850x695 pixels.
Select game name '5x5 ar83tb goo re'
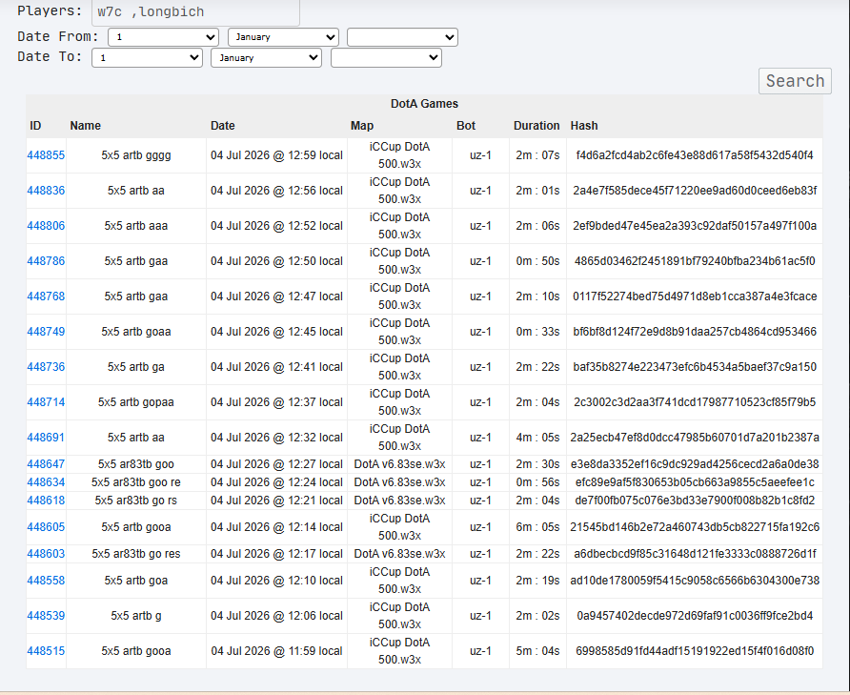[136, 482]
